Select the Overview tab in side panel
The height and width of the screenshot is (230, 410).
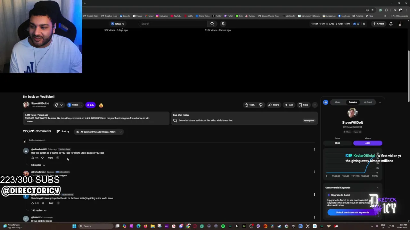tap(353, 102)
